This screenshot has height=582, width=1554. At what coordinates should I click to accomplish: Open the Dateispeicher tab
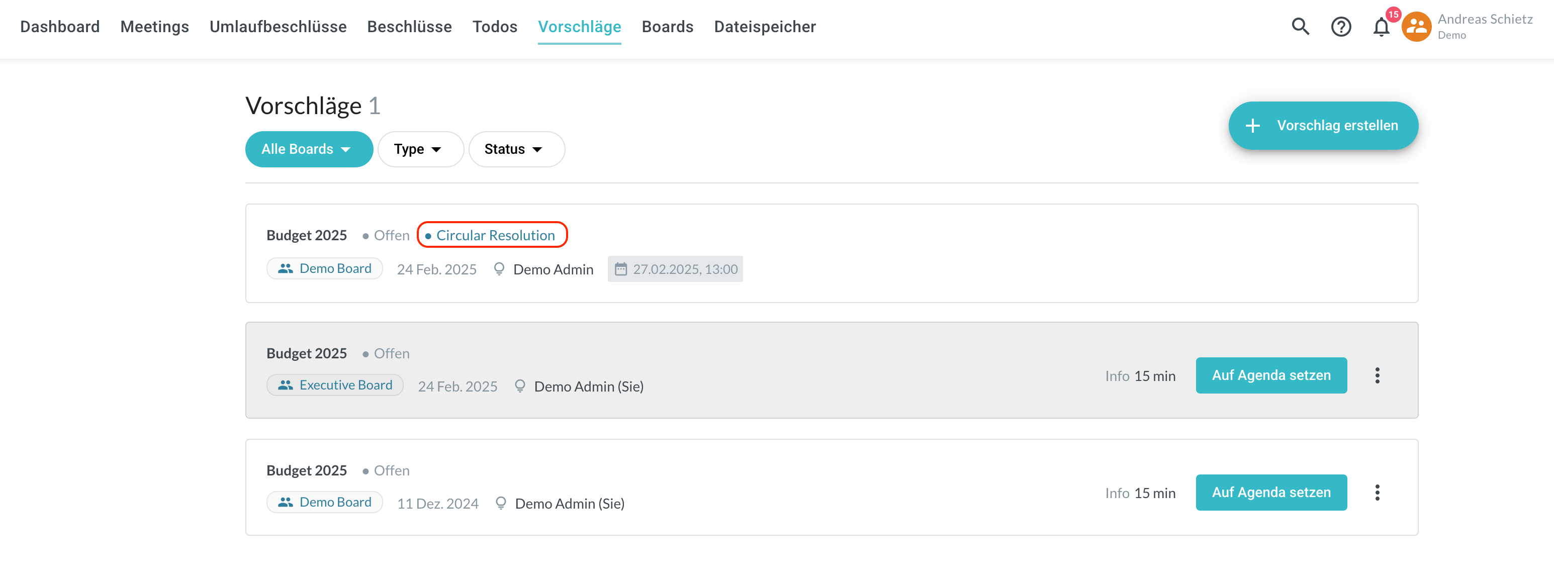click(x=764, y=27)
